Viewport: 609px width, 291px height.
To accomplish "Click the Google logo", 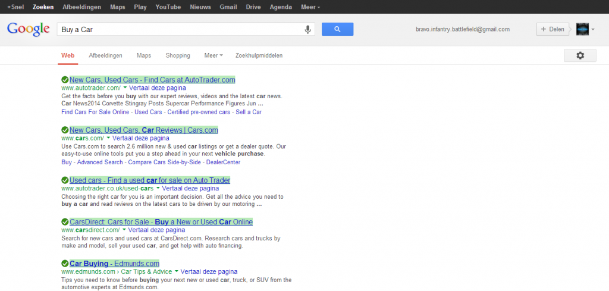I will coord(29,29).
